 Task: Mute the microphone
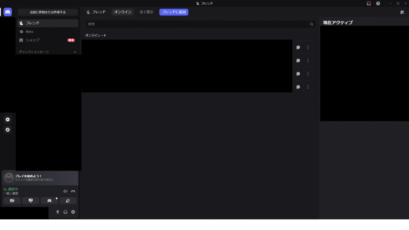click(x=58, y=212)
